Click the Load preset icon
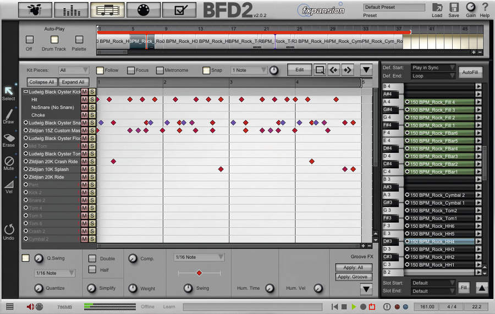 (x=437, y=8)
